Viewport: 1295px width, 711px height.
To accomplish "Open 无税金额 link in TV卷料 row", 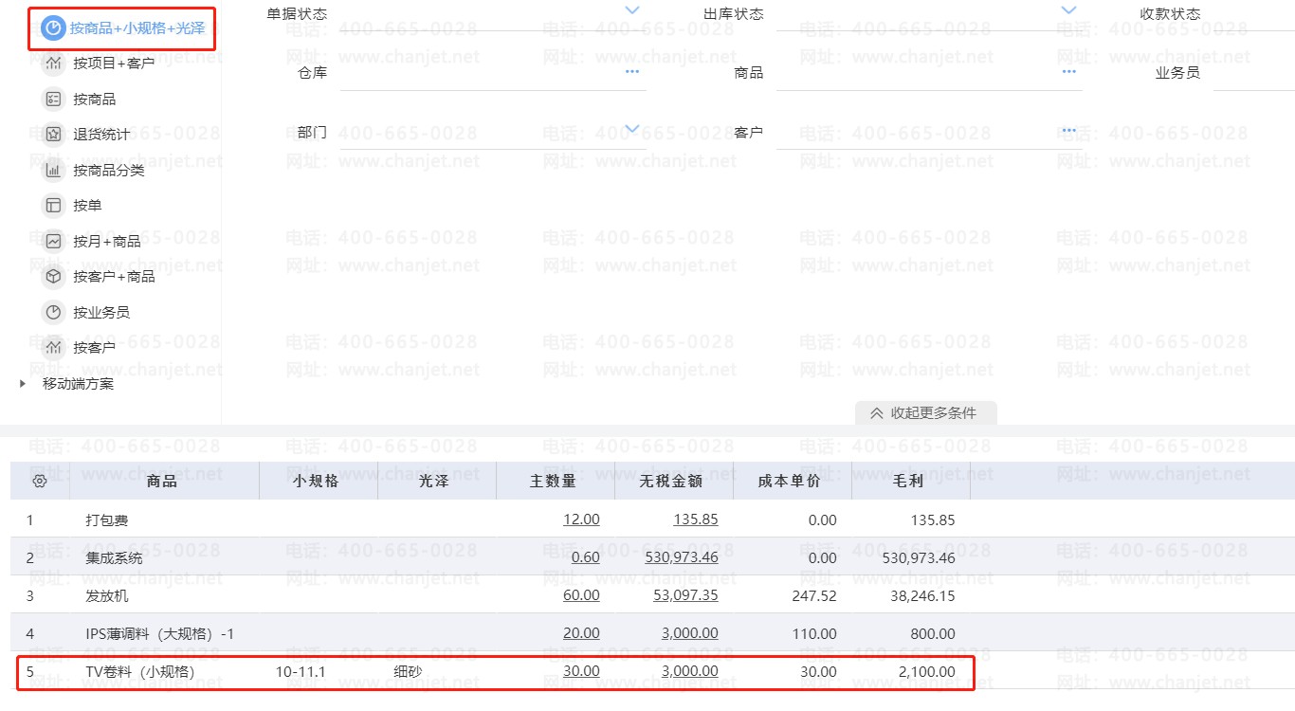I will [x=689, y=671].
